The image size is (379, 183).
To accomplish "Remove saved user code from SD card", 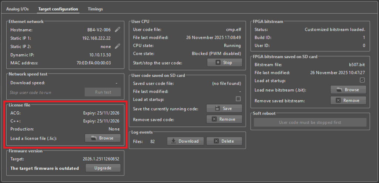I will pyautogui.click(x=224, y=119).
